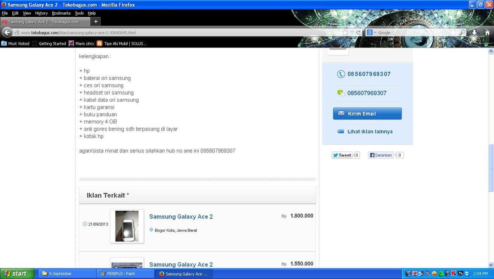
Task: Open the Samsung Galaxy Ace 2 ad priced 1.550.000
Action: pyautogui.click(x=181, y=264)
